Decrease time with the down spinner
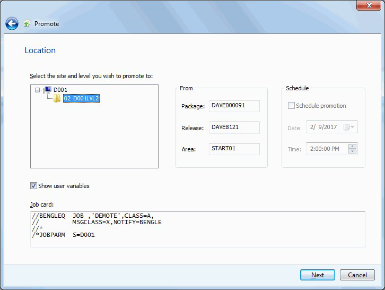 pyautogui.click(x=352, y=151)
